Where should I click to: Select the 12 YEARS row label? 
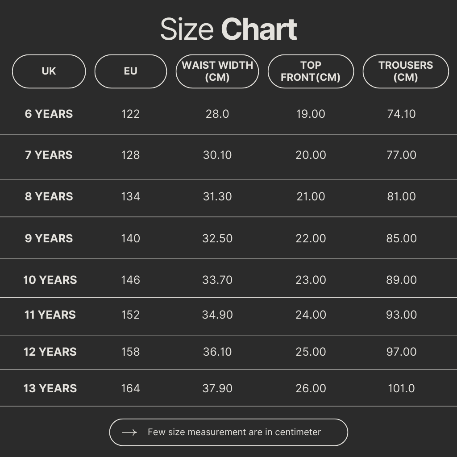click(50, 352)
